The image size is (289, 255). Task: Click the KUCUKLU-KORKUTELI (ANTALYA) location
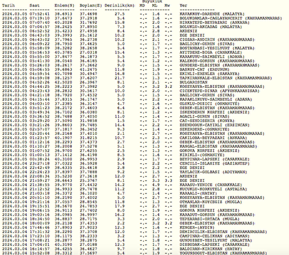coord(213,189)
